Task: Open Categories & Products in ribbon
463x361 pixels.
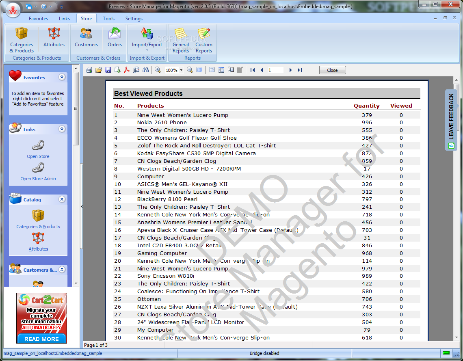Action: [x=22, y=40]
